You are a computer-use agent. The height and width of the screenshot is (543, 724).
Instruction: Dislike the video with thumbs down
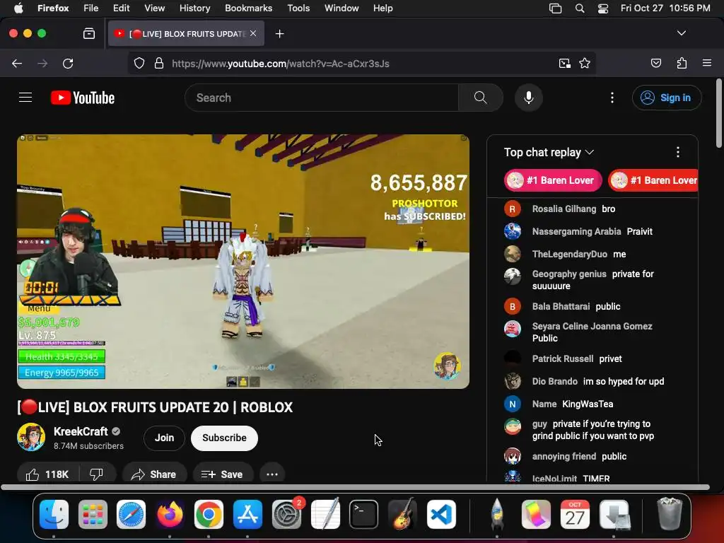click(x=96, y=474)
